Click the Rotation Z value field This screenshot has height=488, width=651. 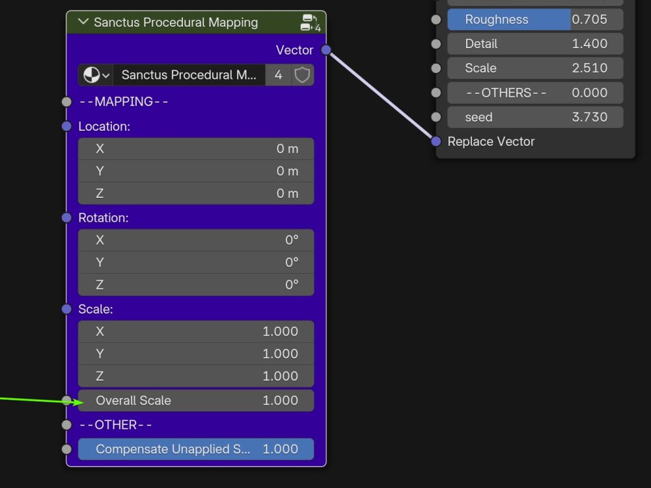195,284
